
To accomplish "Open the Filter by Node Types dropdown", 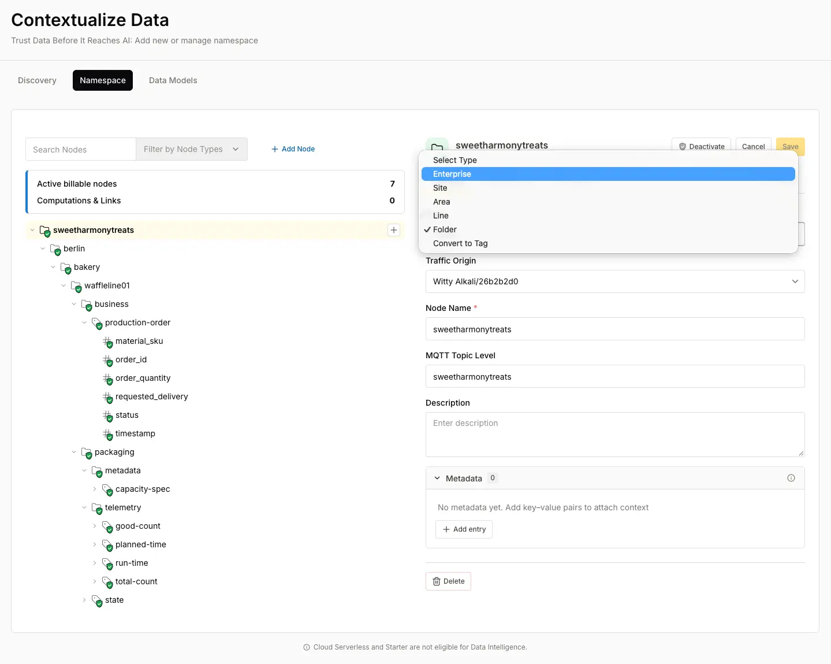I will coord(191,149).
